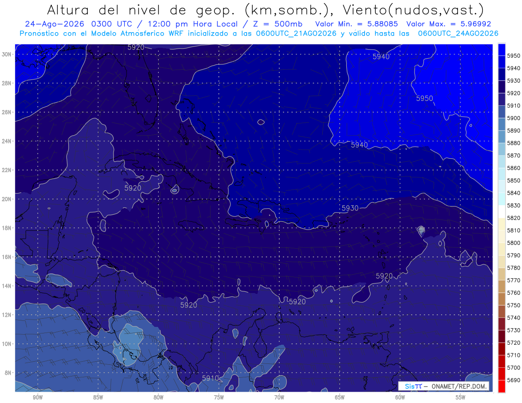522x403 pixels.
Task: Click the 75W longitude axis label
Action: tap(219, 397)
